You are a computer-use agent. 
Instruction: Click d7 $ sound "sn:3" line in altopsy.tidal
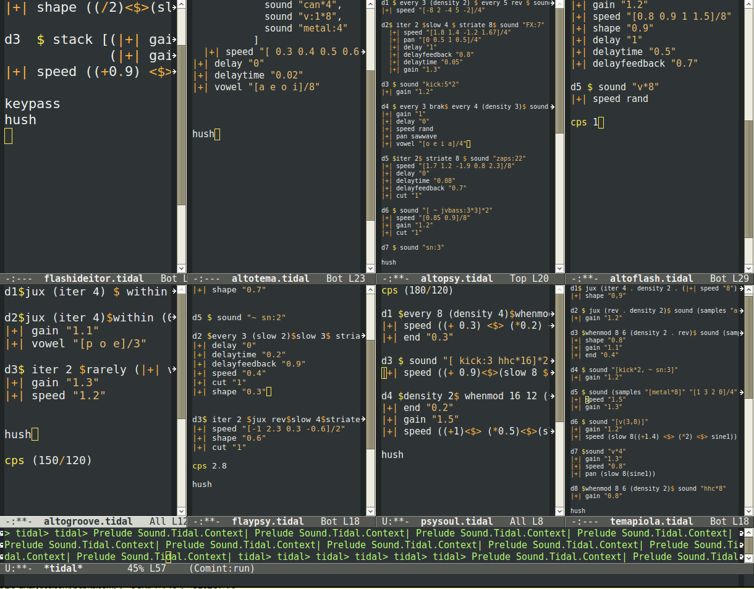pos(412,247)
